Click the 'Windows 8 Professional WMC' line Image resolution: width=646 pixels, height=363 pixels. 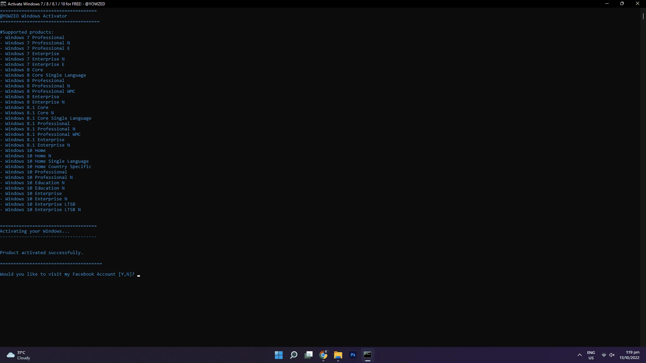coord(38,91)
